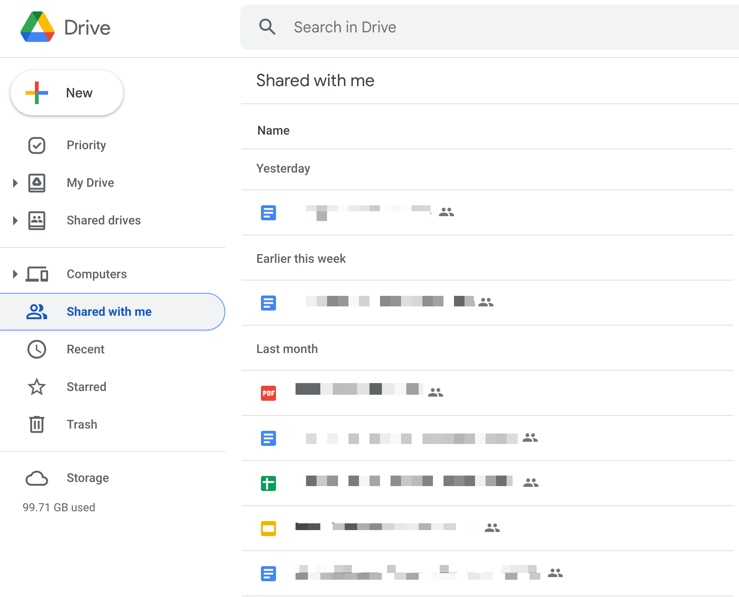Click the Shared with me page title
Screen dimensions: 739x597
315,80
